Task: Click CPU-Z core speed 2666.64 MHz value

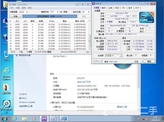Action: pos(112,41)
